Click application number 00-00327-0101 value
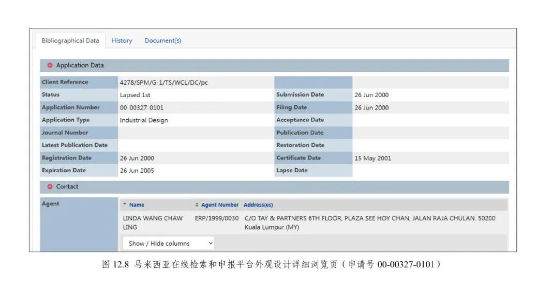The height and width of the screenshot is (302, 552). [142, 107]
